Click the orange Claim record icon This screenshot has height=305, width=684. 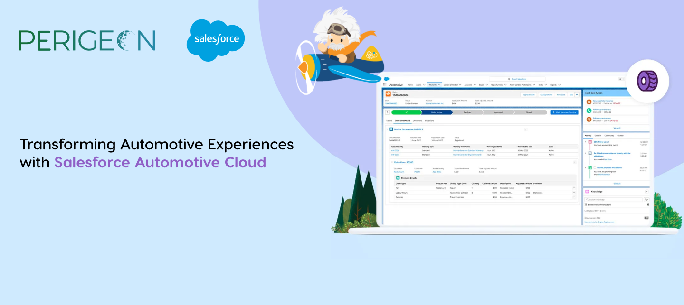388,94
